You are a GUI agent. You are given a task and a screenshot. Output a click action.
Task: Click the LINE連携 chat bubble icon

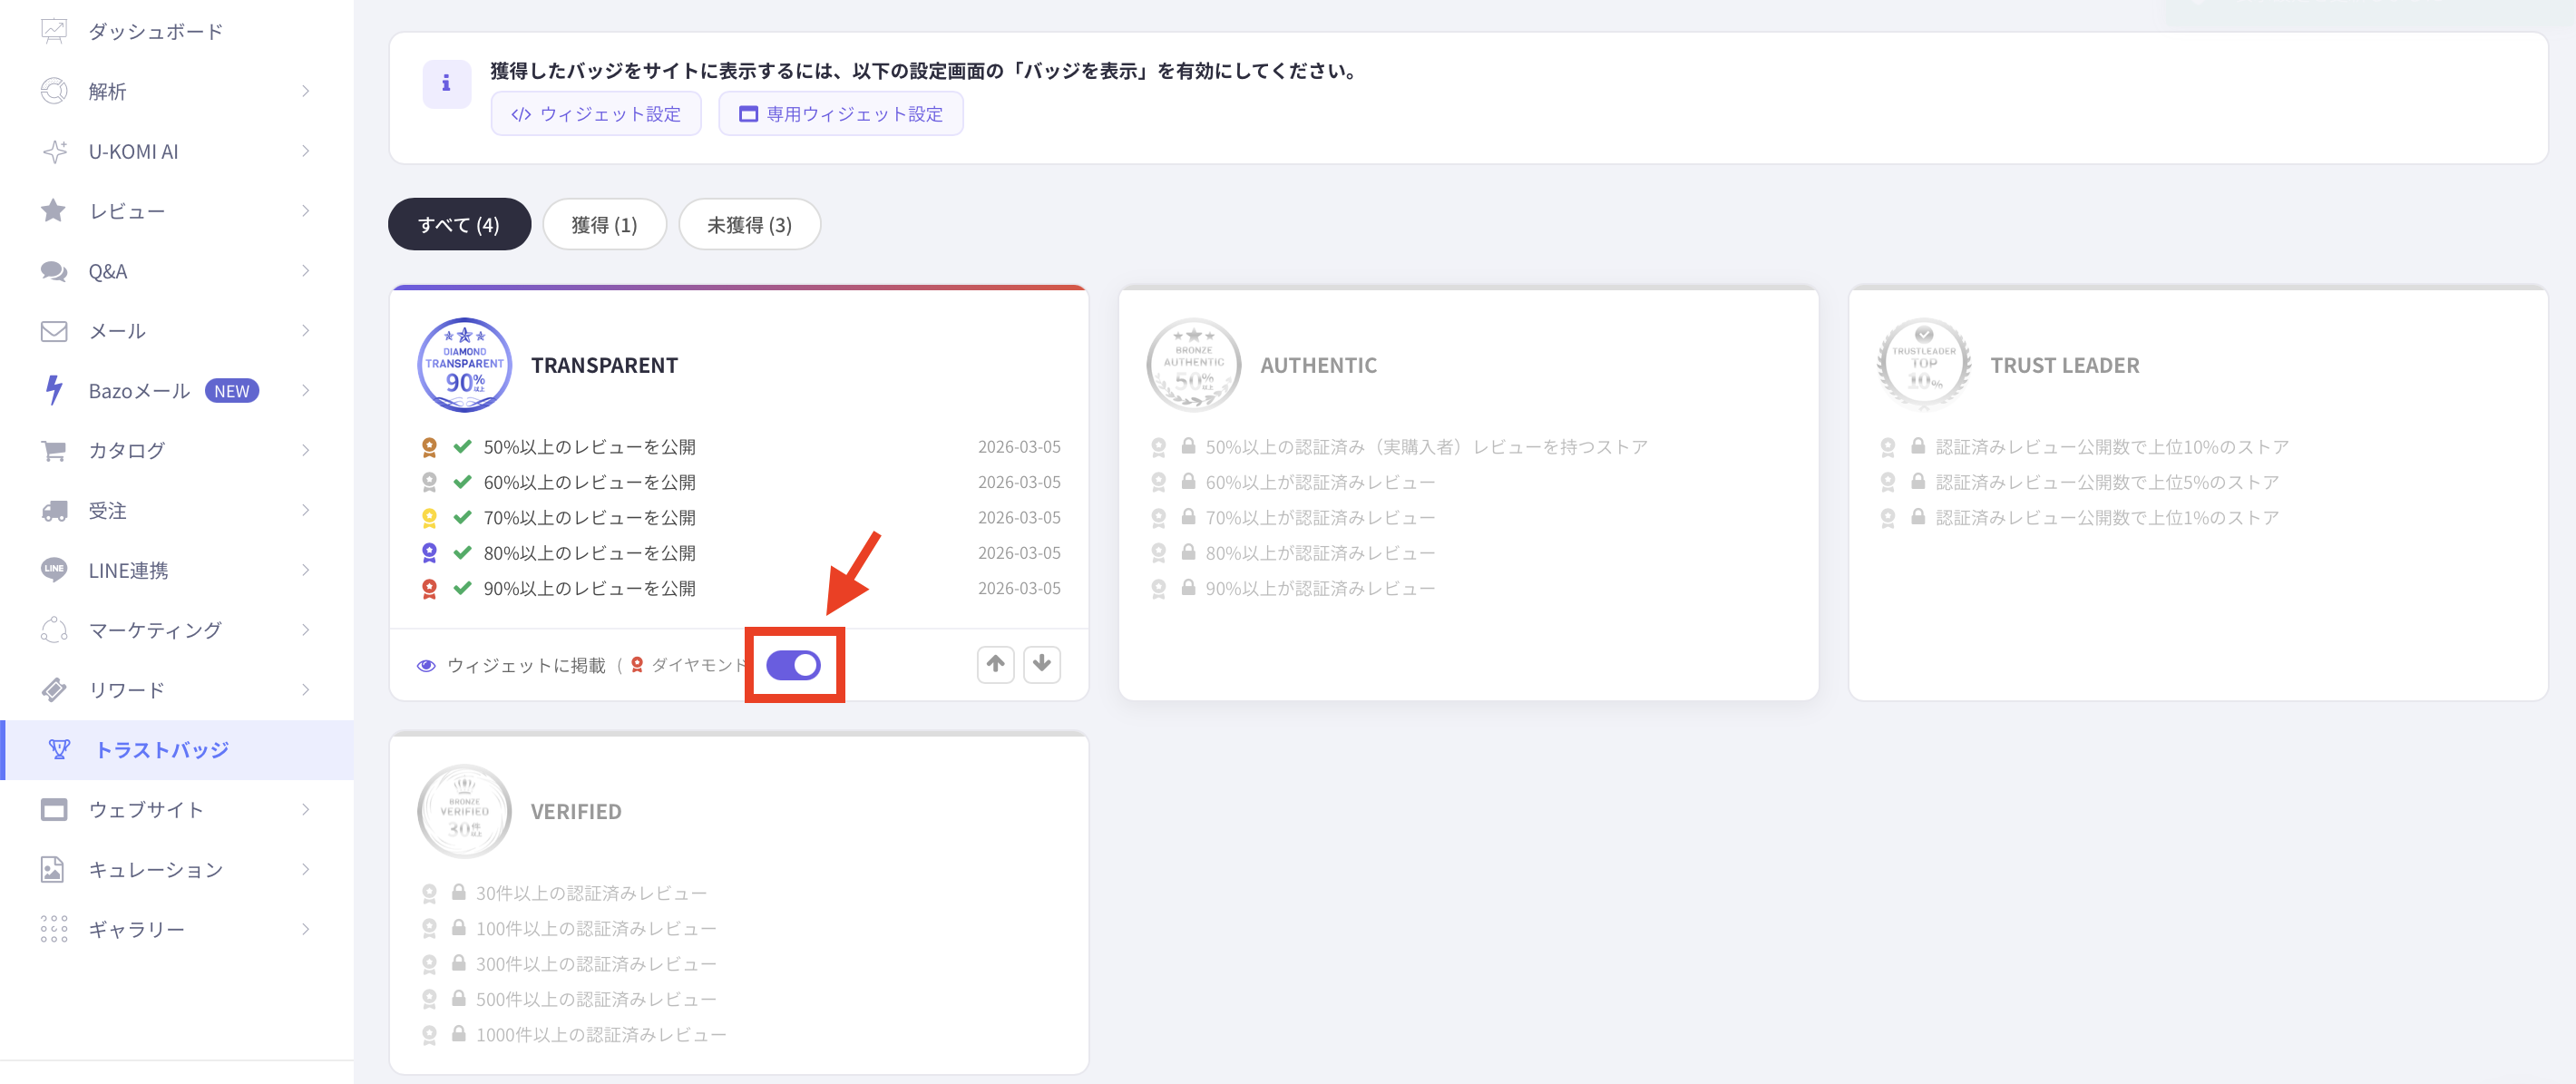click(54, 570)
